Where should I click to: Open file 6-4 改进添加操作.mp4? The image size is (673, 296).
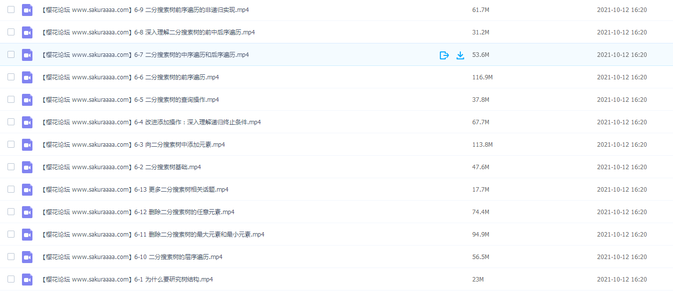pyautogui.click(x=151, y=122)
